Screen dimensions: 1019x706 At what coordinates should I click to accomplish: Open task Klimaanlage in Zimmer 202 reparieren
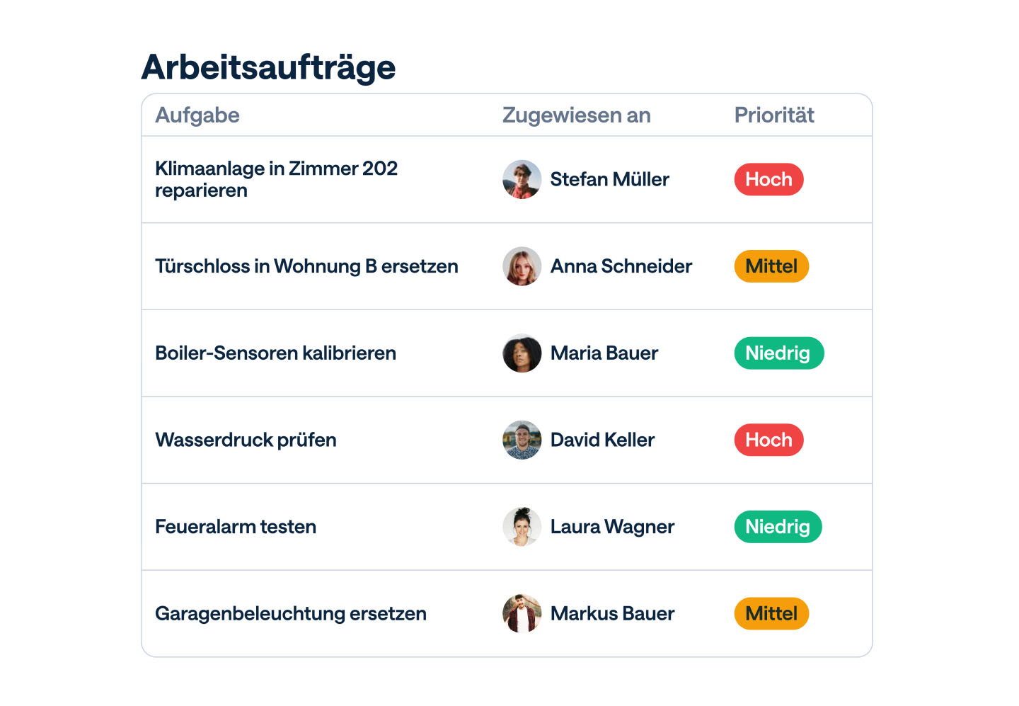pyautogui.click(x=276, y=179)
